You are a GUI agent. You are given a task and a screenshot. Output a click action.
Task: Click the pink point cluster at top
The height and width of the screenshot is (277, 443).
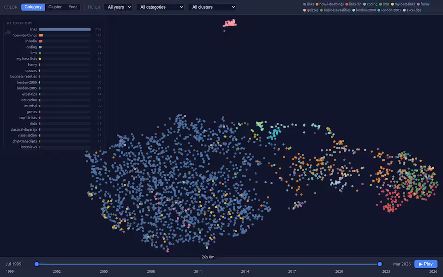230,23
